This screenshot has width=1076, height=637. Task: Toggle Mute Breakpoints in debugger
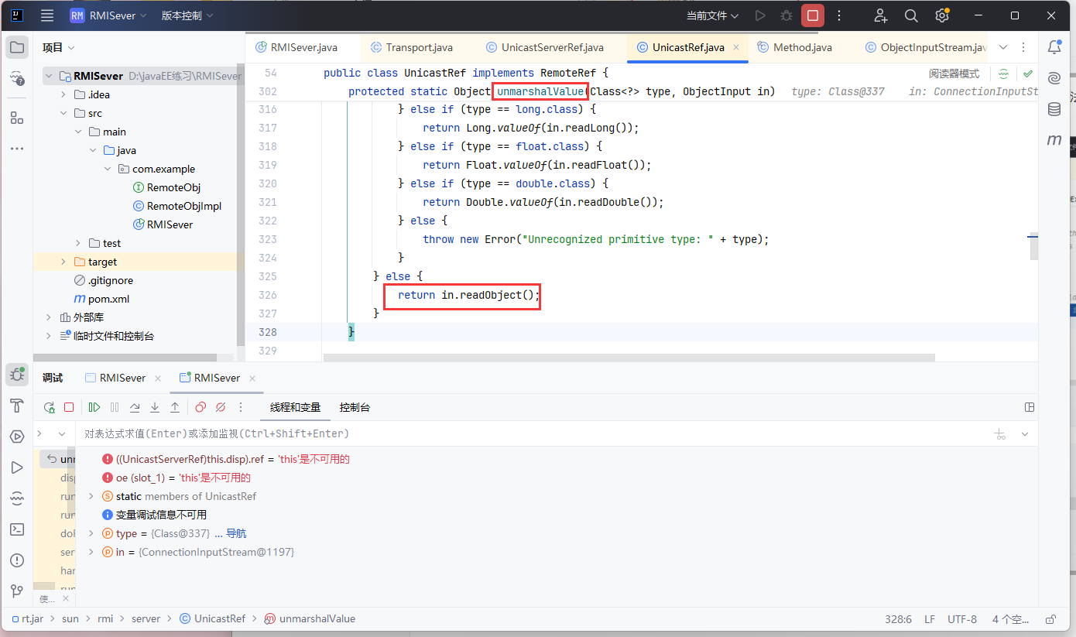[x=221, y=407]
